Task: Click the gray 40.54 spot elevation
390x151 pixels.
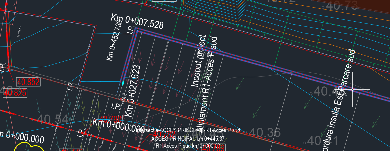Action: coord(52,119)
